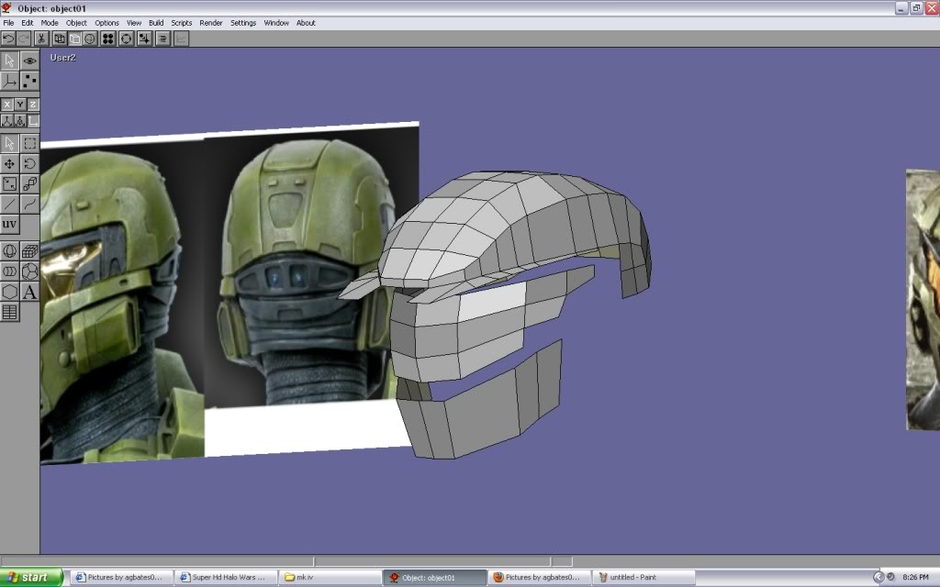Select the arrow Select tool

tap(9, 143)
